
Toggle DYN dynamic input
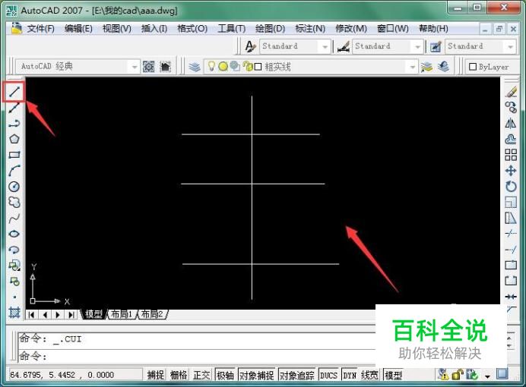[350, 375]
